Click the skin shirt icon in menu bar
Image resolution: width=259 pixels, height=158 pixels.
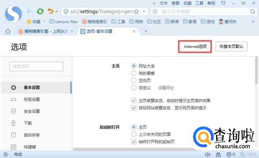click(223, 3)
